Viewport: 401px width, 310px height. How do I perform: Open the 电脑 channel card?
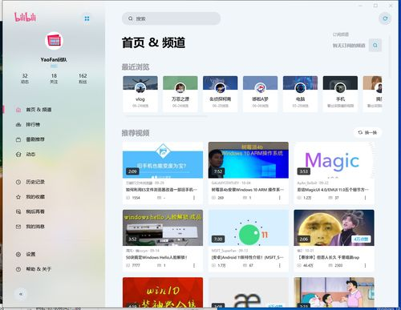(301, 94)
